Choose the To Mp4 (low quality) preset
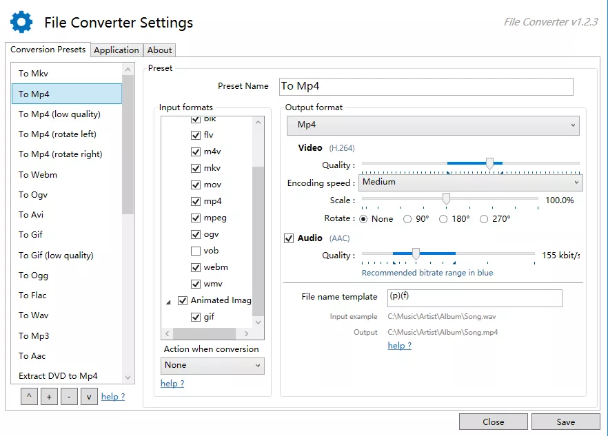 (67, 114)
